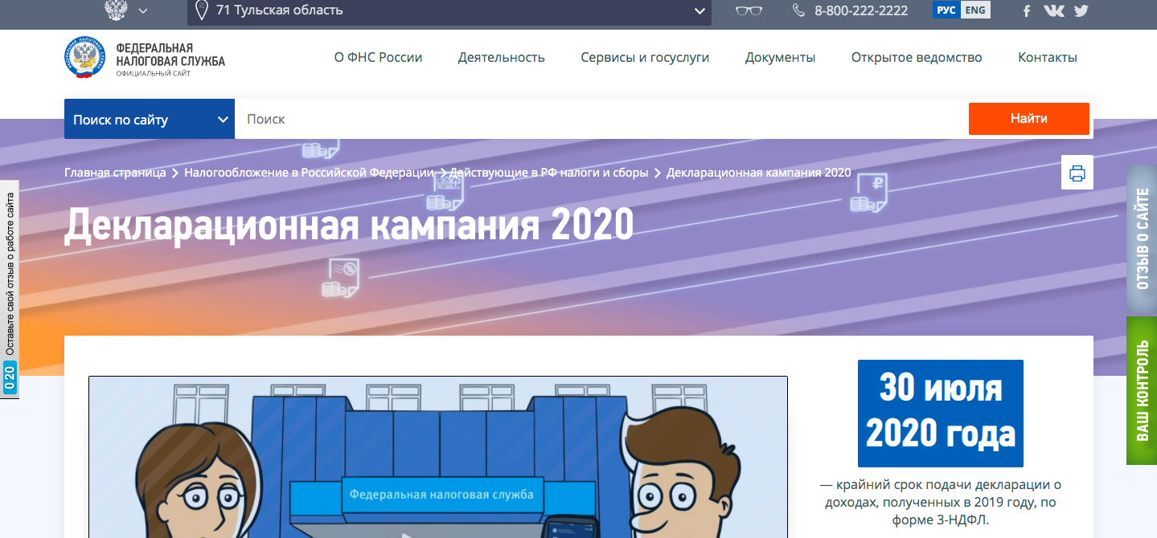The width and height of the screenshot is (1157, 538).
Task: Select the РУС language option
Action: pos(946,10)
